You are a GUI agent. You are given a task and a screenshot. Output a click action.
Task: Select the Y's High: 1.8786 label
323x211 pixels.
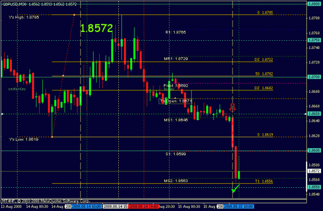pos(24,17)
